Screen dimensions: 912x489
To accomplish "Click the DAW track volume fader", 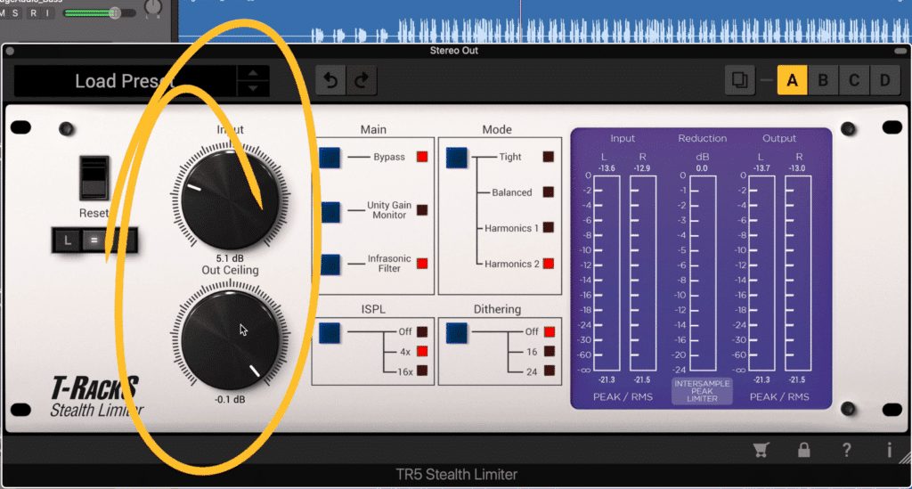I will pyautogui.click(x=115, y=12).
